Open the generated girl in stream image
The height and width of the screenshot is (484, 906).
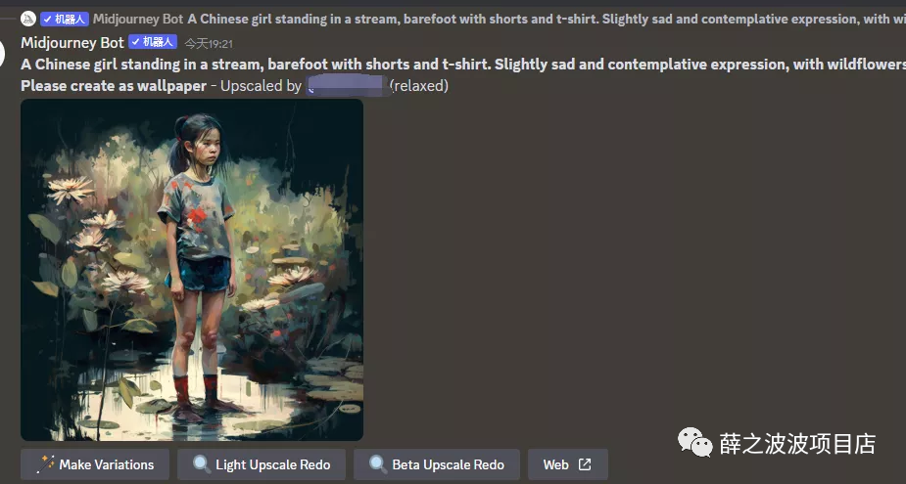pos(192,270)
